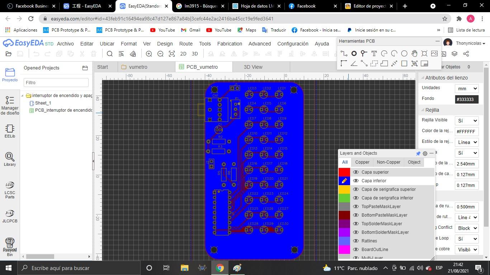The width and height of the screenshot is (490, 275).
Task: Select the Text tool in Herramientas PCB
Action: click(x=374, y=54)
